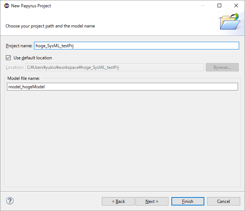This screenshot has height=211, width=245.
Task: Click the grayed-out Location path field
Action: pyautogui.click(x=114, y=67)
